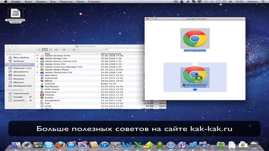The height and width of the screenshot is (151, 269).
Task: Open Finder from the dock
Action: point(16,145)
